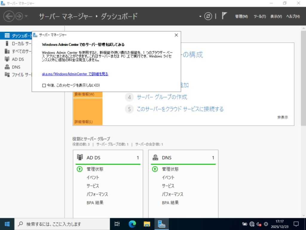
Task: Click the taskbar search input box
Action: [x=63, y=224]
